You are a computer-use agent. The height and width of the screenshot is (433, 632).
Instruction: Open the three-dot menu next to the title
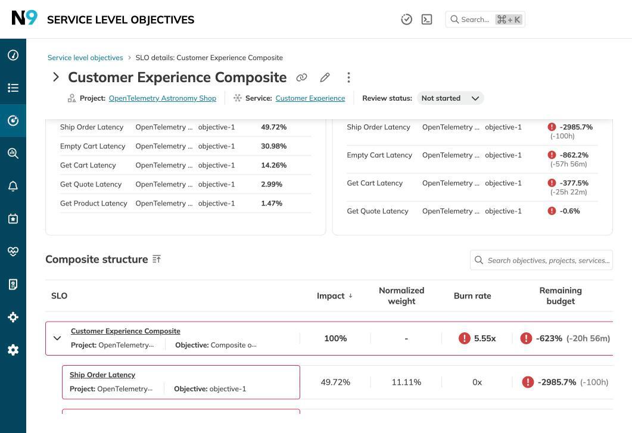tap(348, 77)
